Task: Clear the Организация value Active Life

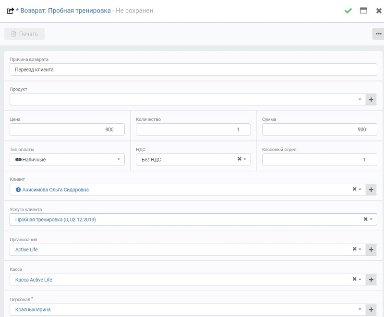Action: (x=354, y=249)
